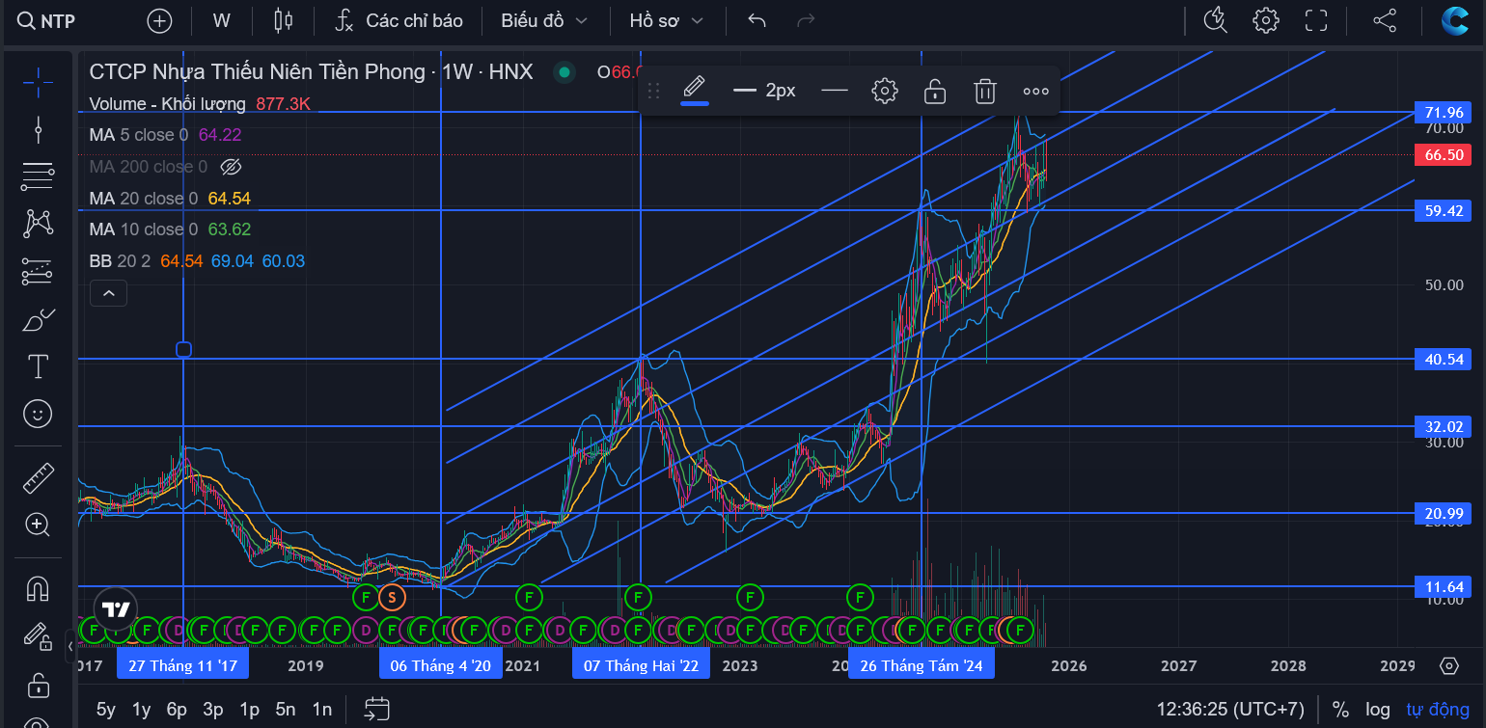Click the 66.50 current price label
The width and height of the screenshot is (1486, 728).
click(1444, 154)
